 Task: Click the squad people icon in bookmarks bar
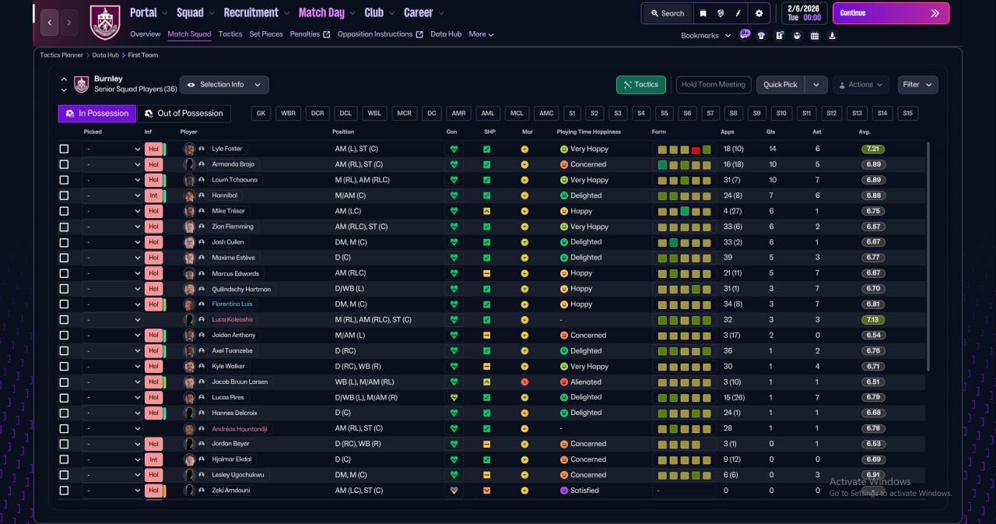point(797,35)
